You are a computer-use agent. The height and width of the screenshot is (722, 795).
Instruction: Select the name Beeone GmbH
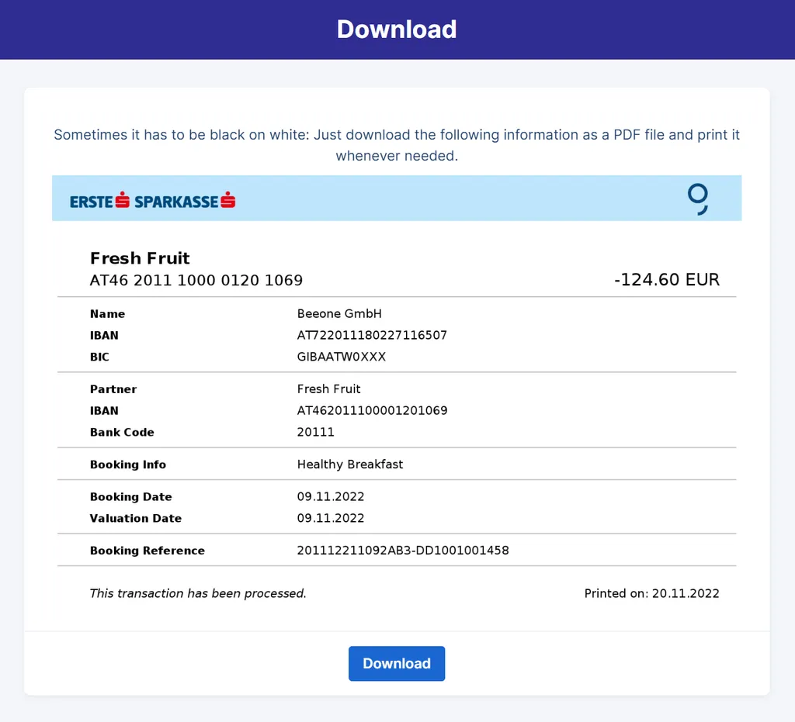click(339, 313)
